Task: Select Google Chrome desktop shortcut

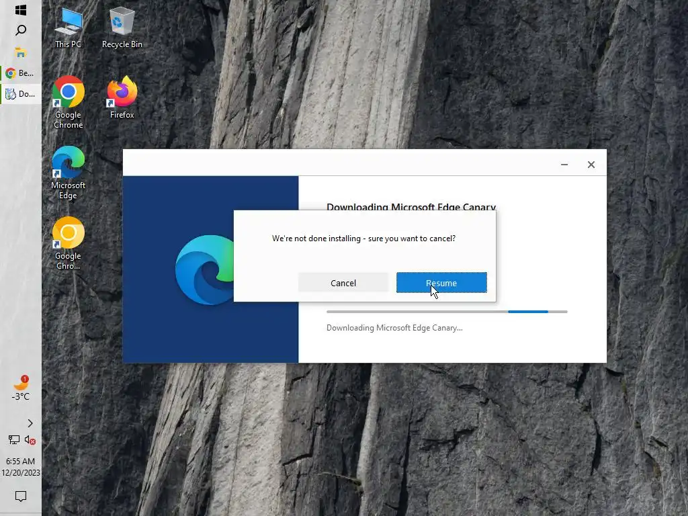Action: [68, 102]
